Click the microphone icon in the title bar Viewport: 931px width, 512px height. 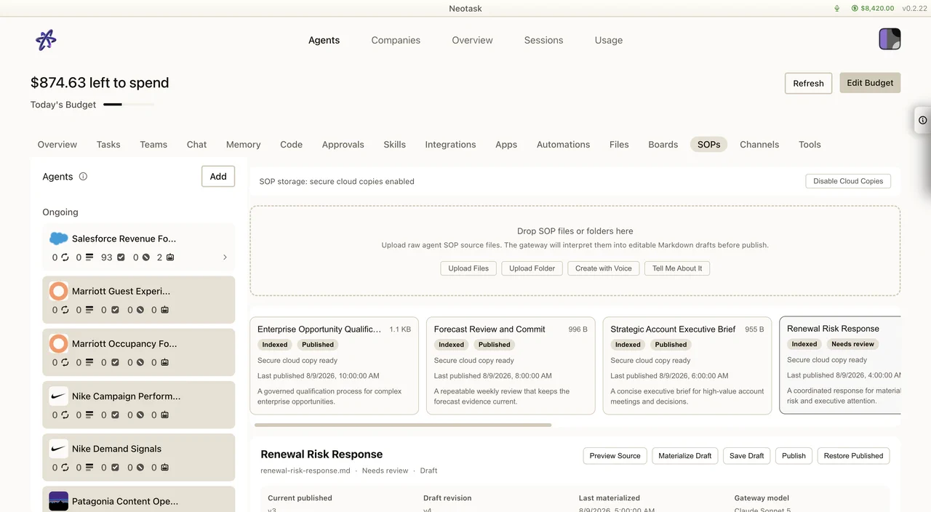click(x=837, y=9)
